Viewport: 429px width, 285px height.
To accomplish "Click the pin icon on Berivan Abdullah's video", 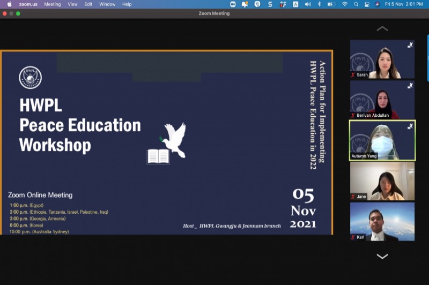I will click(410, 86).
